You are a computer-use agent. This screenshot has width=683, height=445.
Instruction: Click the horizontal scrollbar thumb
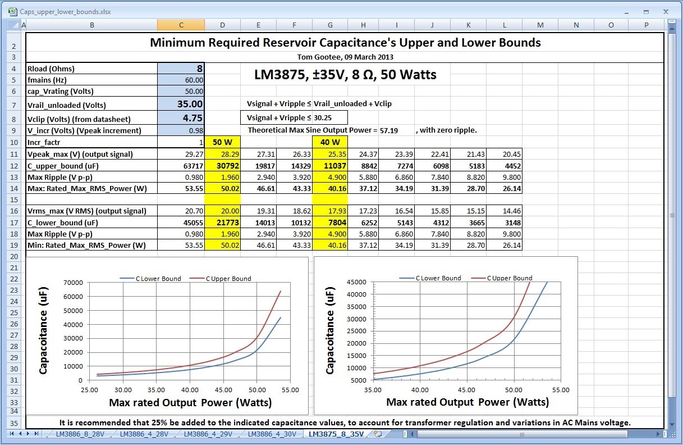[x=522, y=434]
